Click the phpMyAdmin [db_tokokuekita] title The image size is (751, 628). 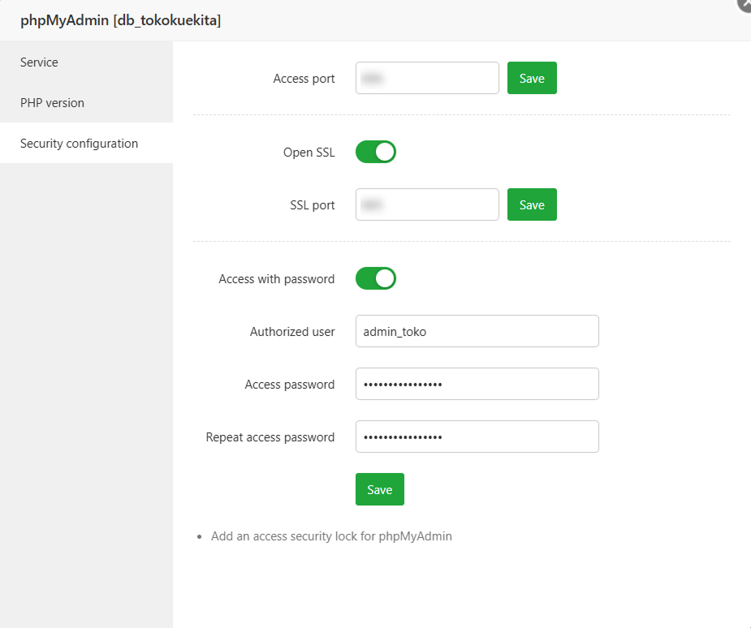click(118, 19)
